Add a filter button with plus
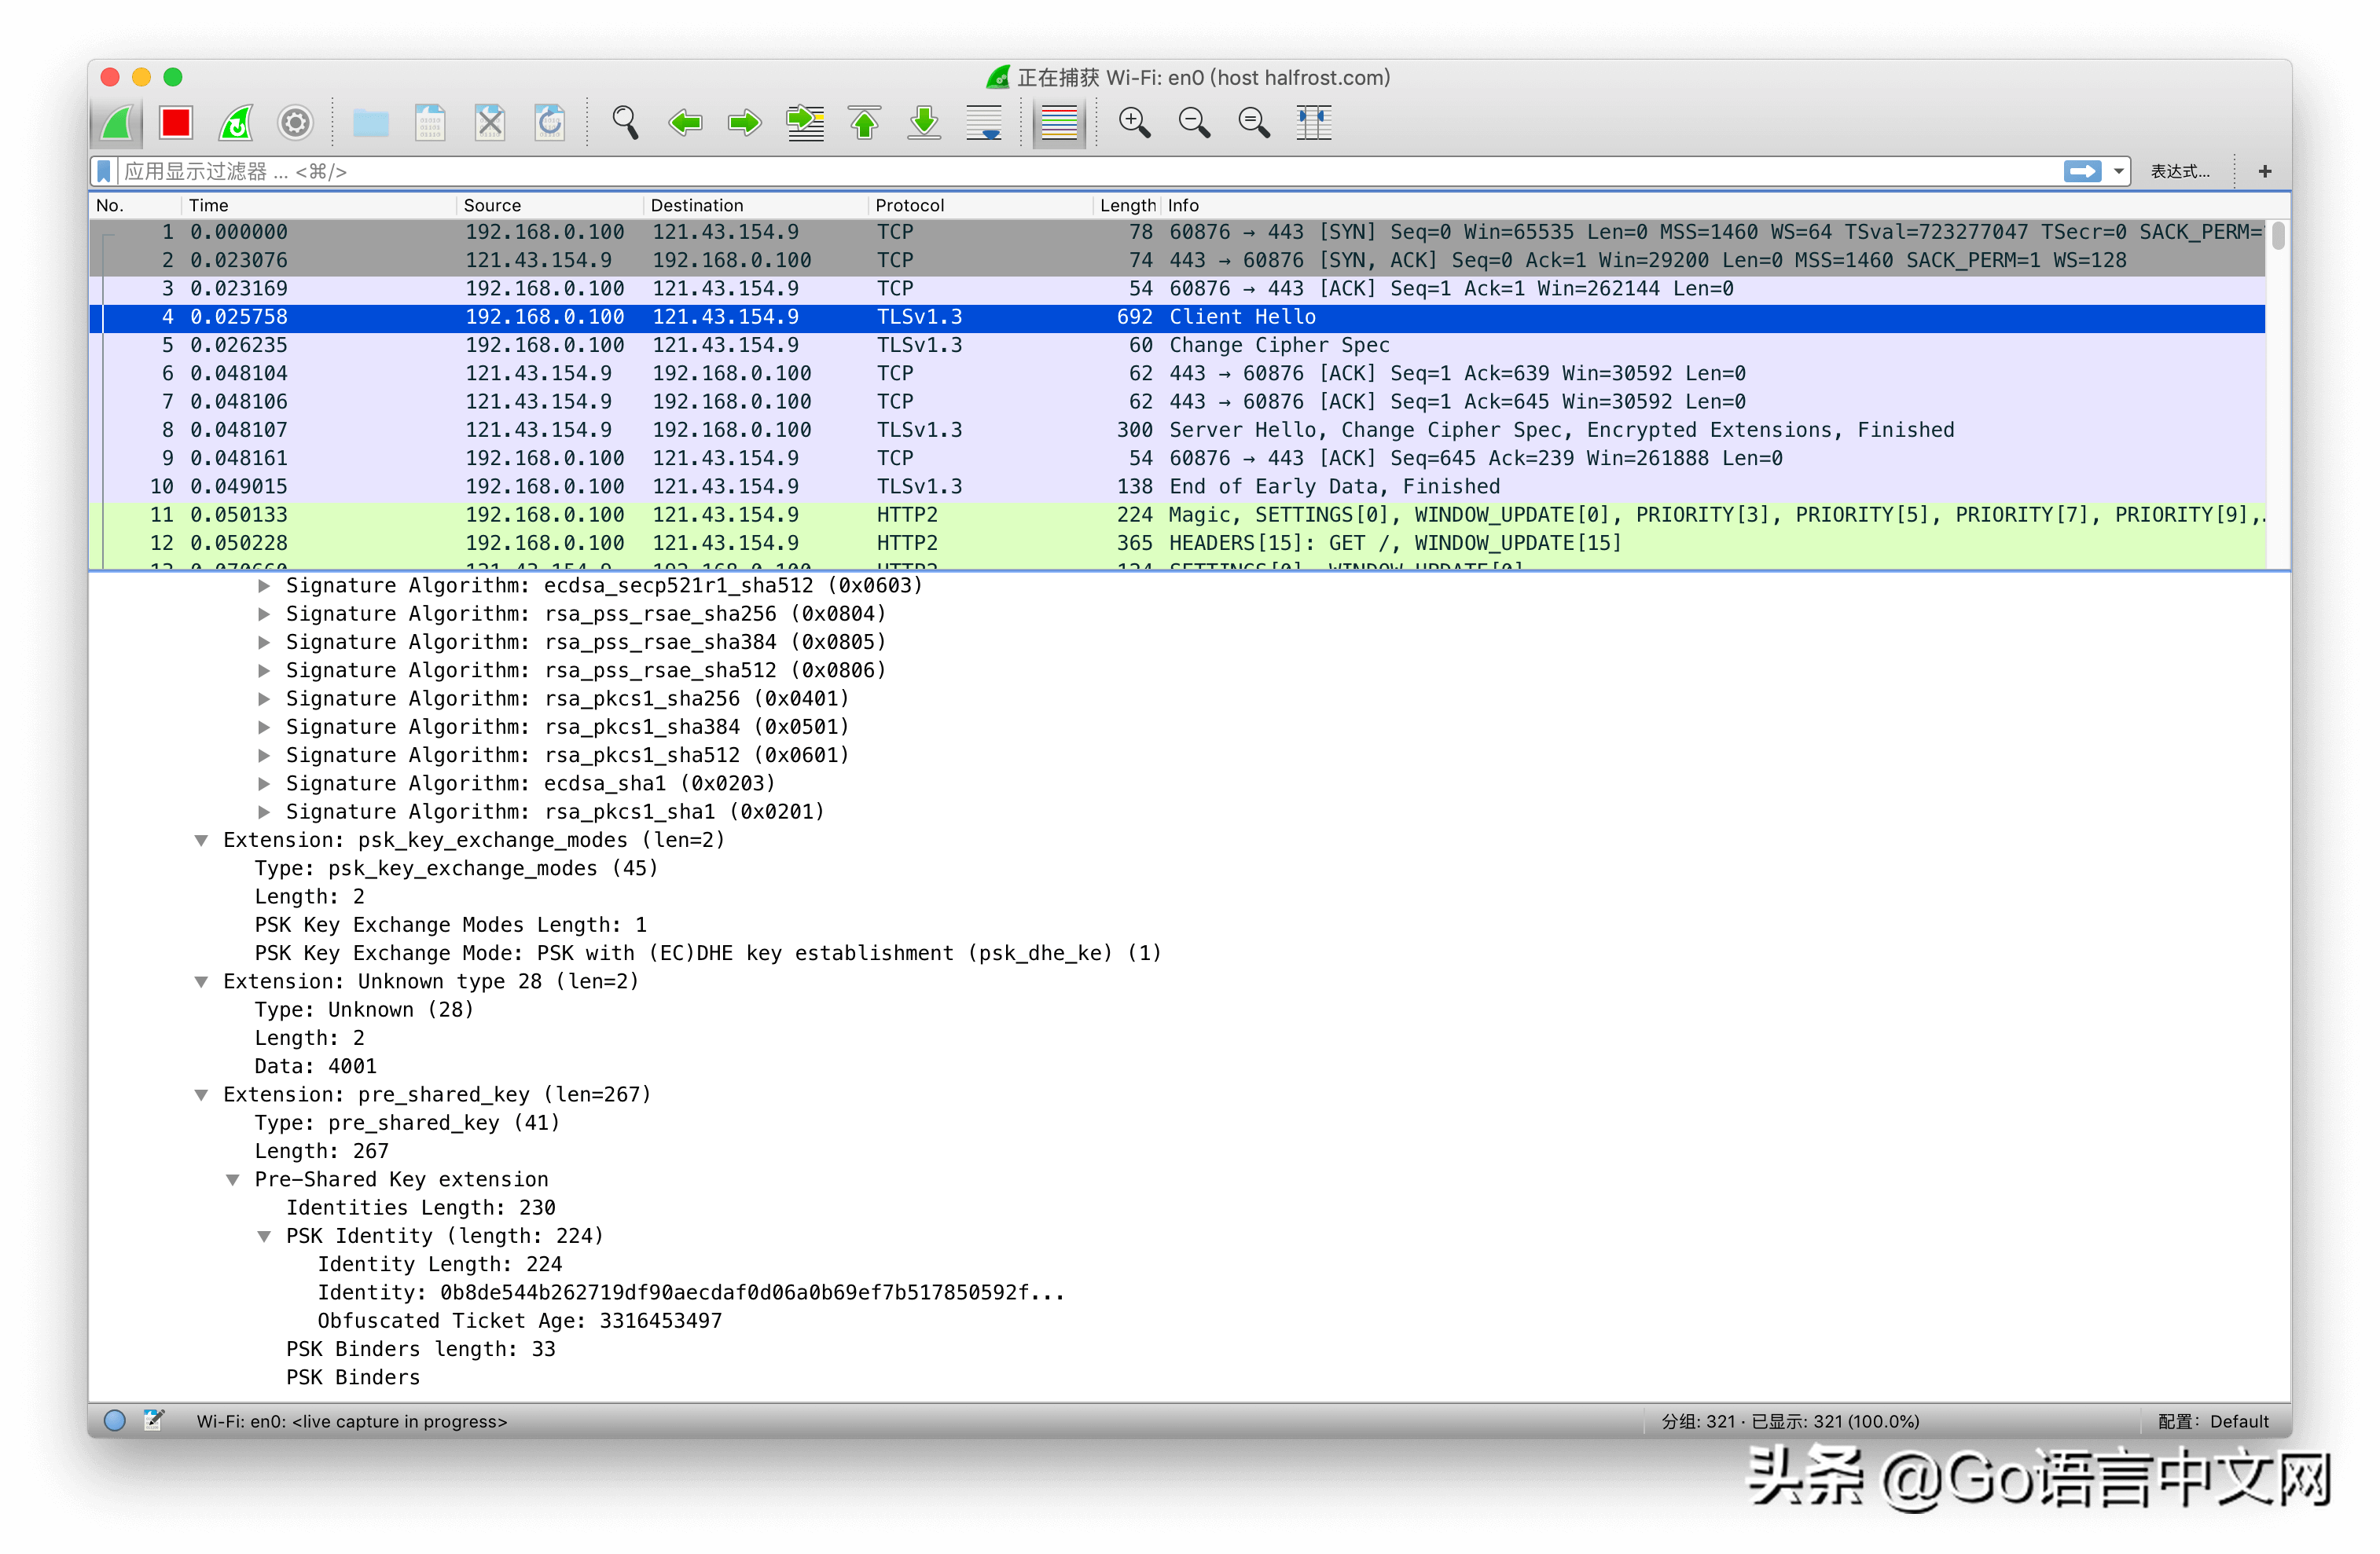Viewport: 2380px width, 1554px height. 2265,172
